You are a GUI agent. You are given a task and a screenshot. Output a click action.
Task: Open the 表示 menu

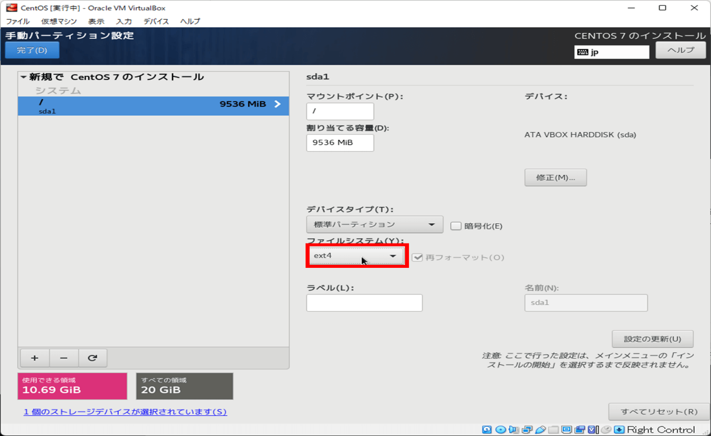[x=96, y=21]
